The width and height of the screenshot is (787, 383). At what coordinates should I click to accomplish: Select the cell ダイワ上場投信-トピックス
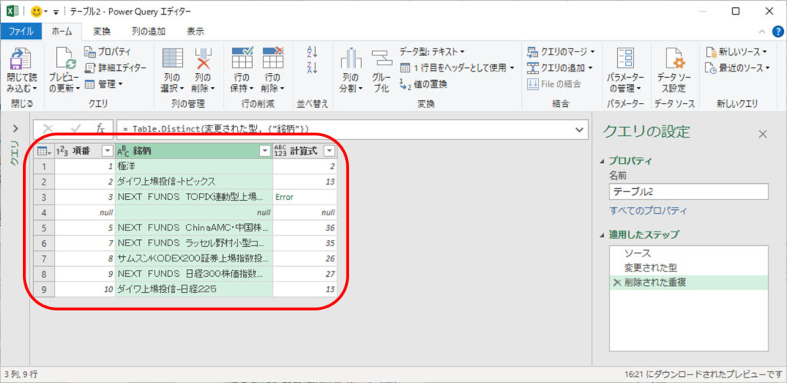coord(194,182)
